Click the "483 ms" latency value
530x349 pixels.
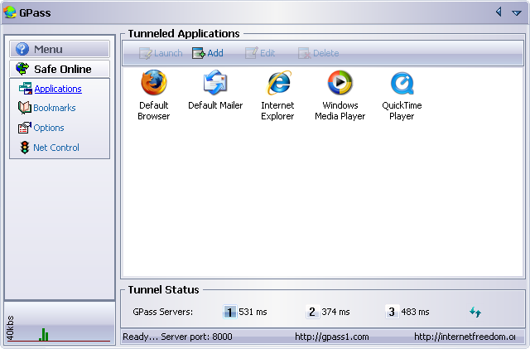coord(415,312)
